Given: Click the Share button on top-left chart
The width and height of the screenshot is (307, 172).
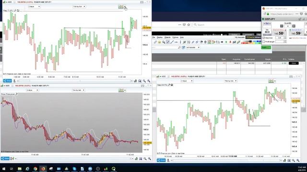Looking at the screenshot, I should click(8, 81).
